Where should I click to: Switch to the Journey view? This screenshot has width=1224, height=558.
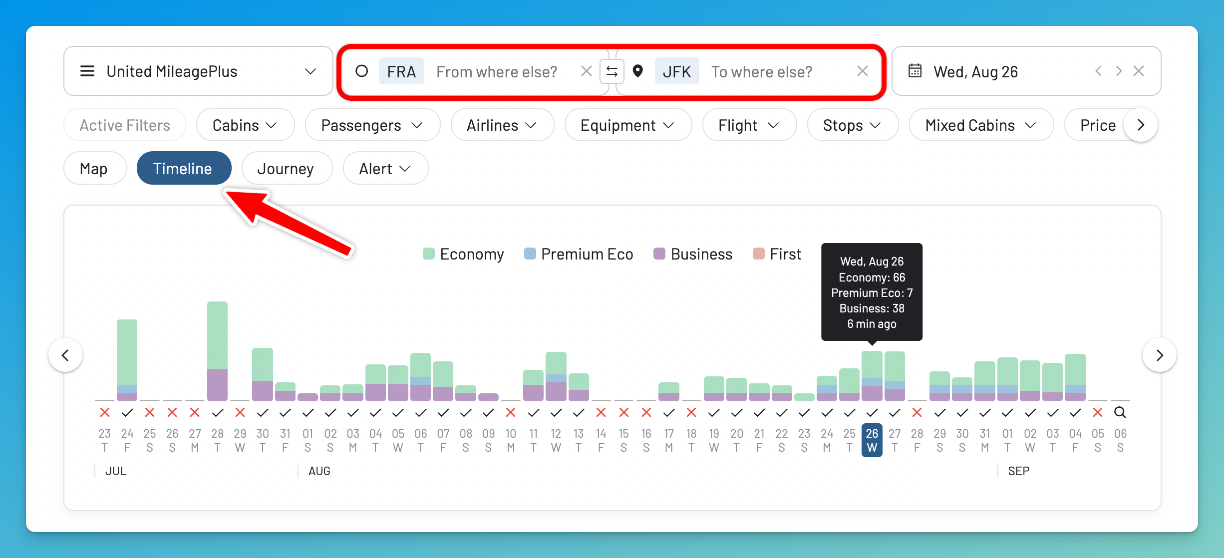tap(287, 168)
